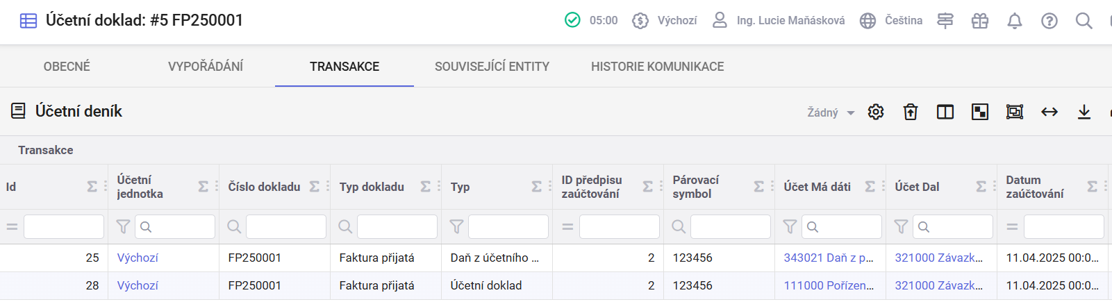Sort by Číslo dokladu column header
Viewport: 1112px width, 302px height.
coord(264,187)
